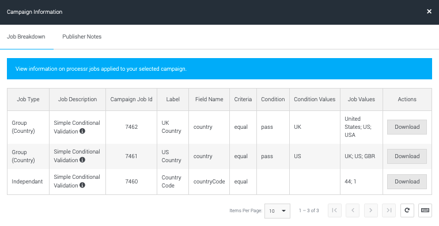Click the Campaign Job Id column header

131,99
